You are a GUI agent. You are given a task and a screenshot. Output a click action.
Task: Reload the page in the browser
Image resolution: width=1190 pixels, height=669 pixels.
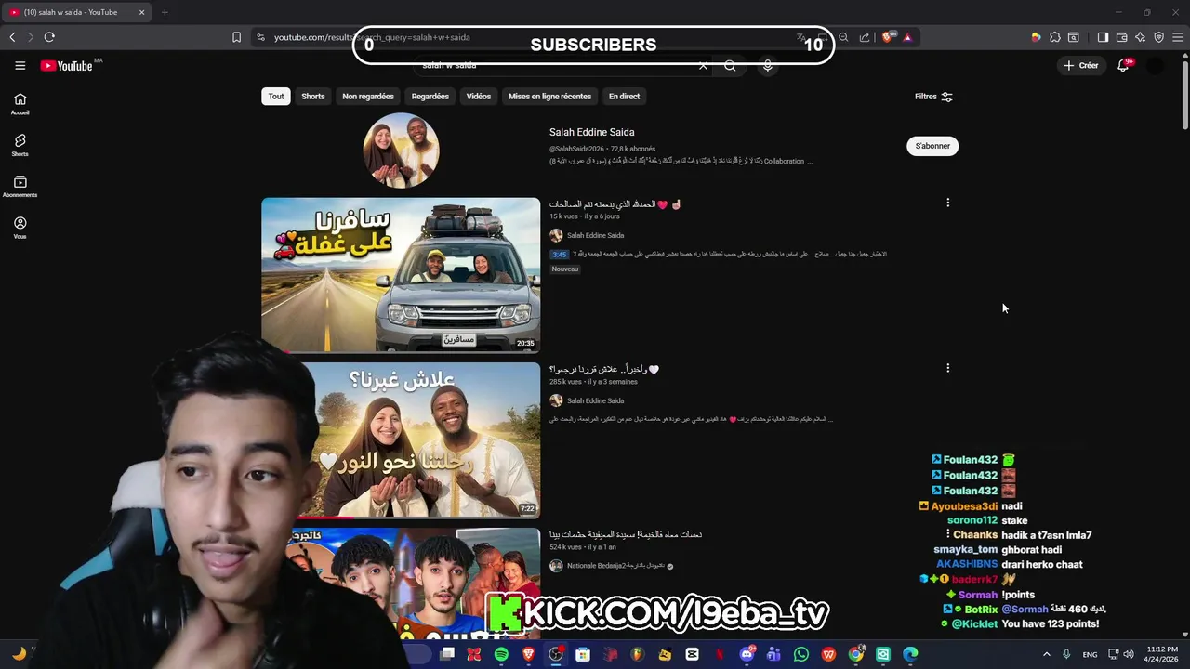tap(49, 37)
